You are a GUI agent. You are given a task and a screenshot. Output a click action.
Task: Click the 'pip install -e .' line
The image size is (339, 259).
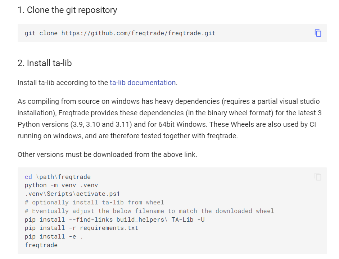pyautogui.click(x=54, y=237)
